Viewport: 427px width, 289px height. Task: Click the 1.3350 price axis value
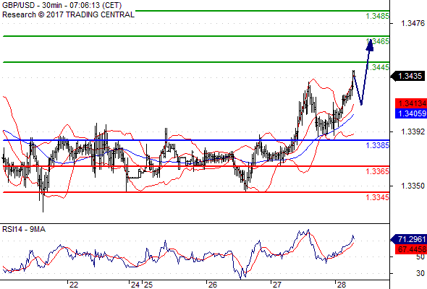click(413, 186)
